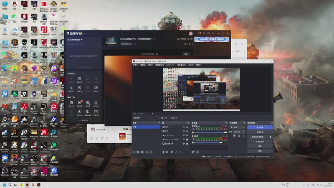Screen dimensions: 334x188
Task: Open OBS 文件(F) menu
Action: click(x=135, y=65)
